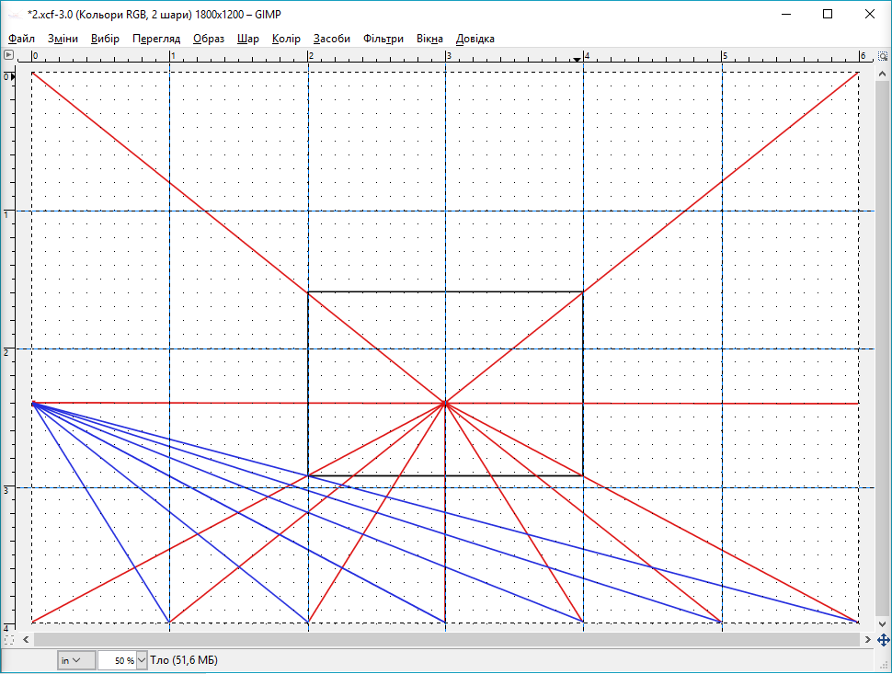Minimize the GIMP window
Screen dimensions: 892x674
coord(787,14)
